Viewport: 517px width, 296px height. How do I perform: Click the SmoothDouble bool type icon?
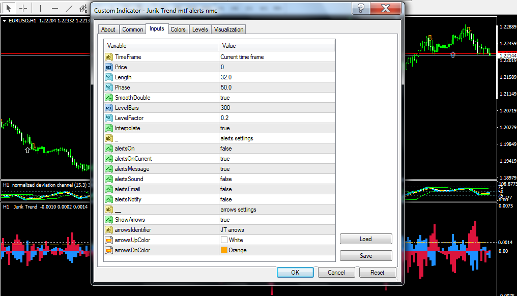point(108,98)
